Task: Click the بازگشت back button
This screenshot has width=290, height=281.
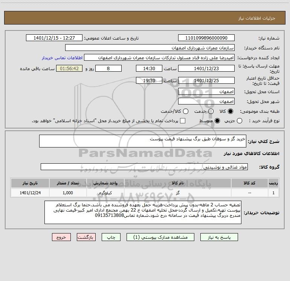Action: 86,237
